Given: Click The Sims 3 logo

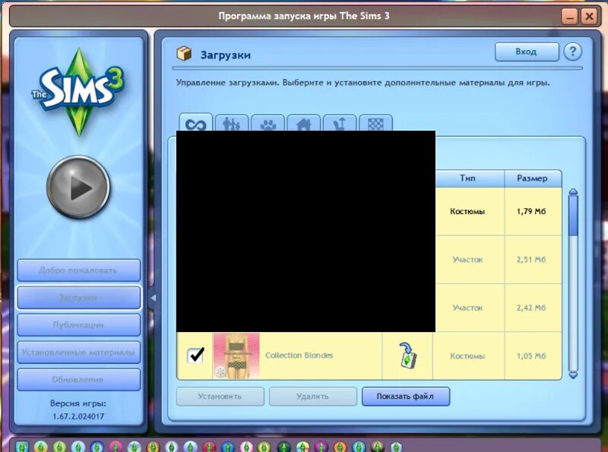Looking at the screenshot, I should pyautogui.click(x=79, y=92).
